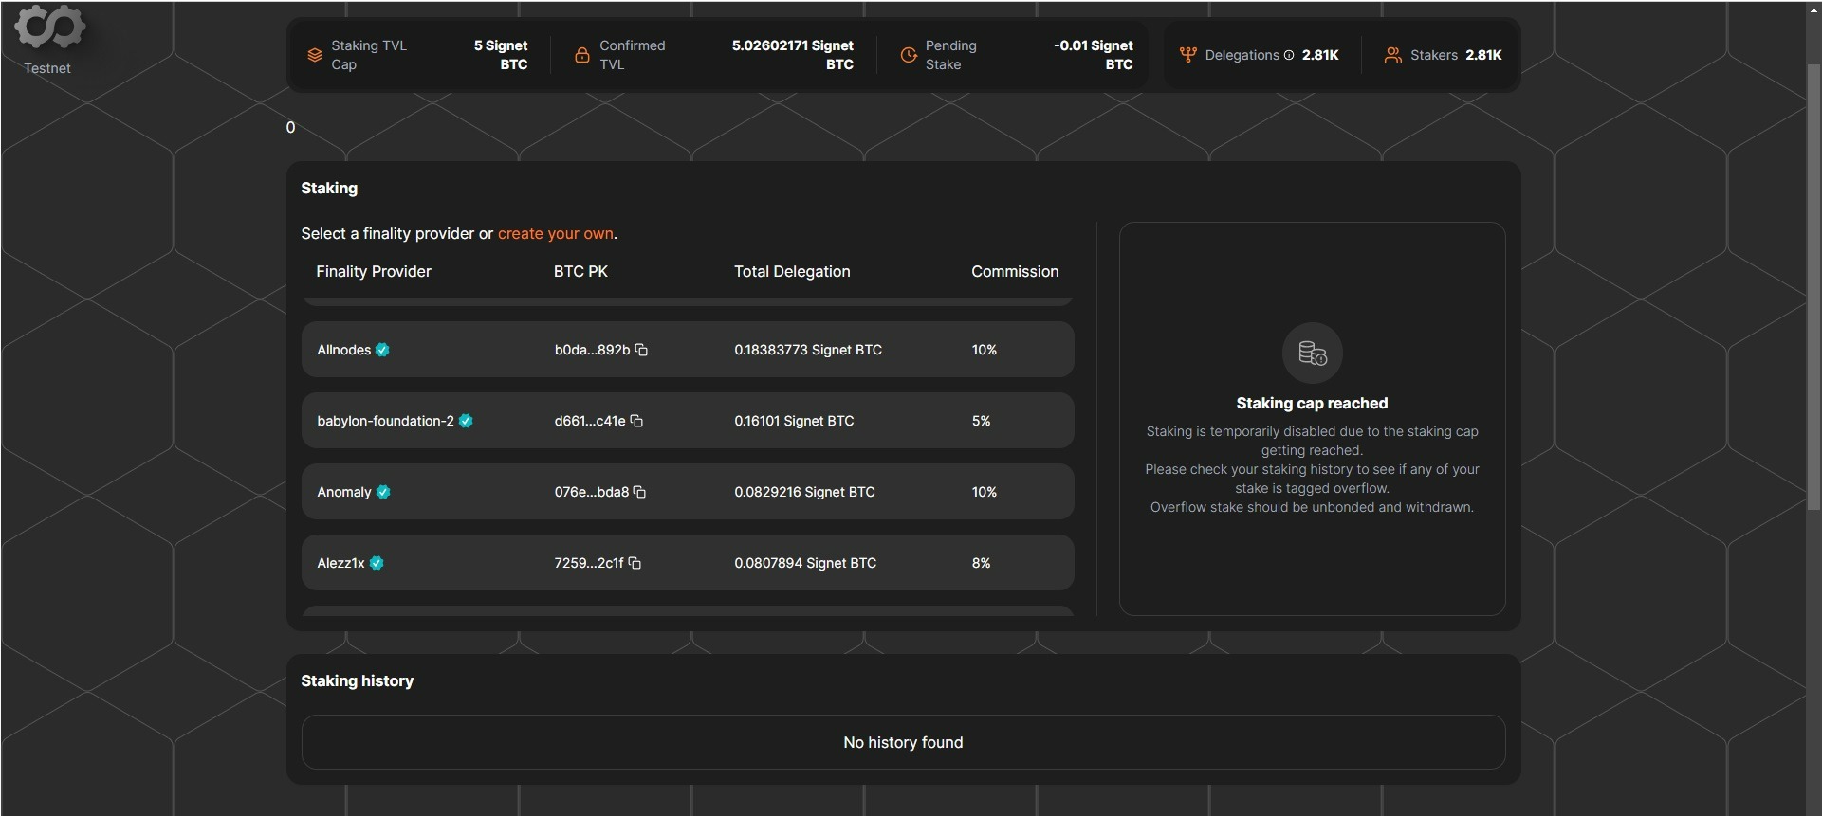This screenshot has height=816, width=1822.
Task: Click the '076e...bda8' key text
Action: pyautogui.click(x=592, y=492)
